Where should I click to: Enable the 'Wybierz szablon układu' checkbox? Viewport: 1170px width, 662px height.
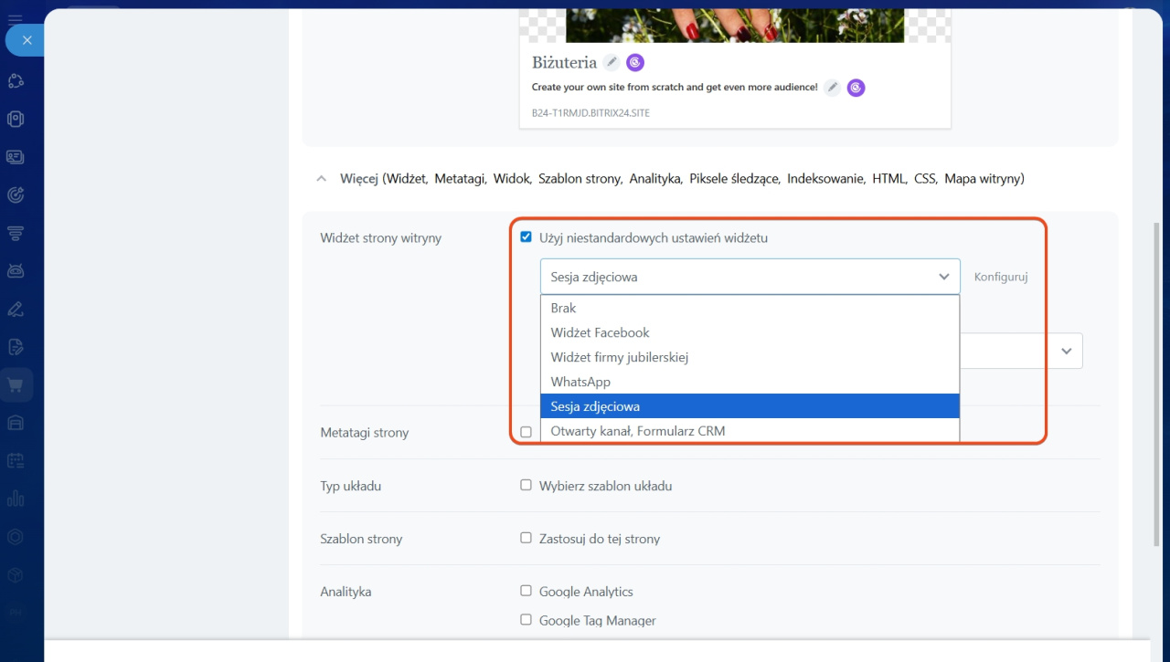pos(526,486)
